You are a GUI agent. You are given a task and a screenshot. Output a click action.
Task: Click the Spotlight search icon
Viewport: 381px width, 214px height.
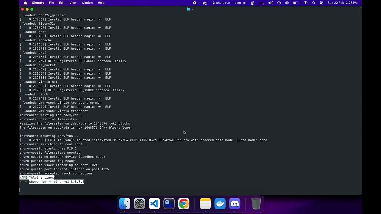(x=314, y=3)
